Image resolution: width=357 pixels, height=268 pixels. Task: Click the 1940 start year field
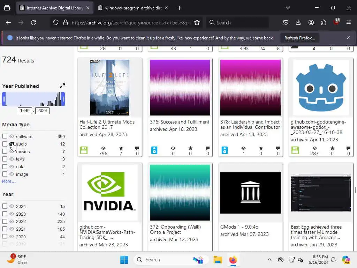25,111
